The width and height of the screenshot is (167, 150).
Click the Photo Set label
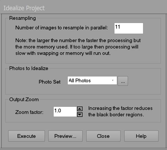(49, 82)
